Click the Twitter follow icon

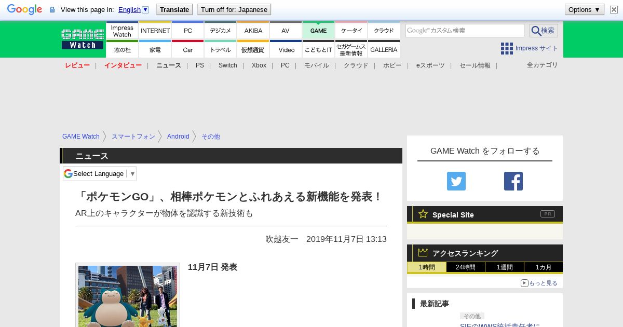(x=456, y=181)
